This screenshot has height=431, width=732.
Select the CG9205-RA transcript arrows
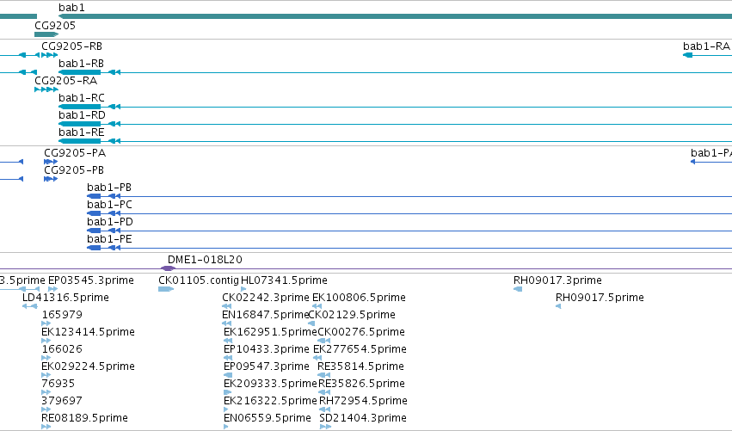point(46,89)
